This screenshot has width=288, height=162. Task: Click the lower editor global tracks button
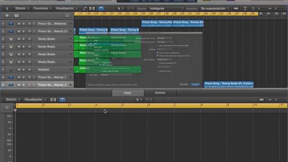[7, 107]
